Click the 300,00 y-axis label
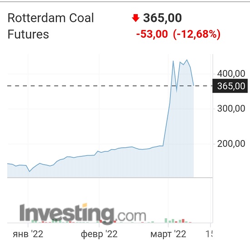Viewport: 250px width, 246px height. (x=231, y=109)
